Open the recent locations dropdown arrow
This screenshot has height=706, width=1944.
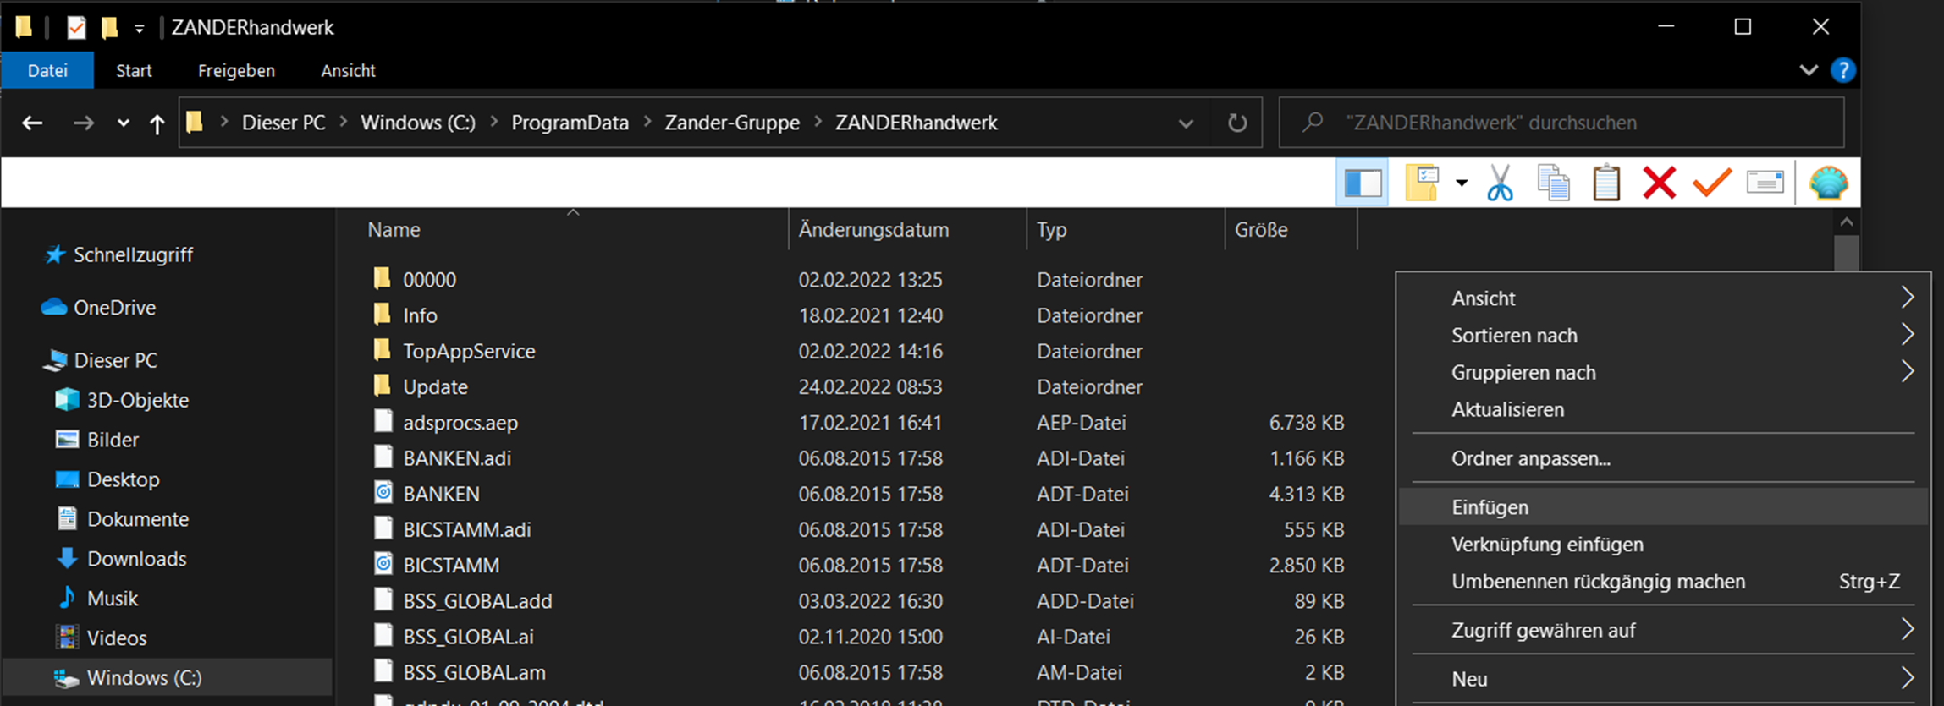(x=124, y=123)
